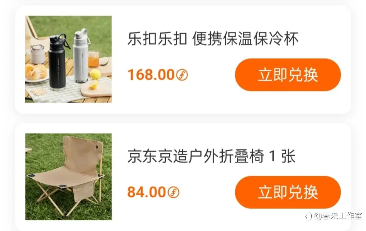Image resolution: width=366 pixels, height=231 pixels.
Task: Click the orange juice glass in the photo
Action: [x=94, y=59]
